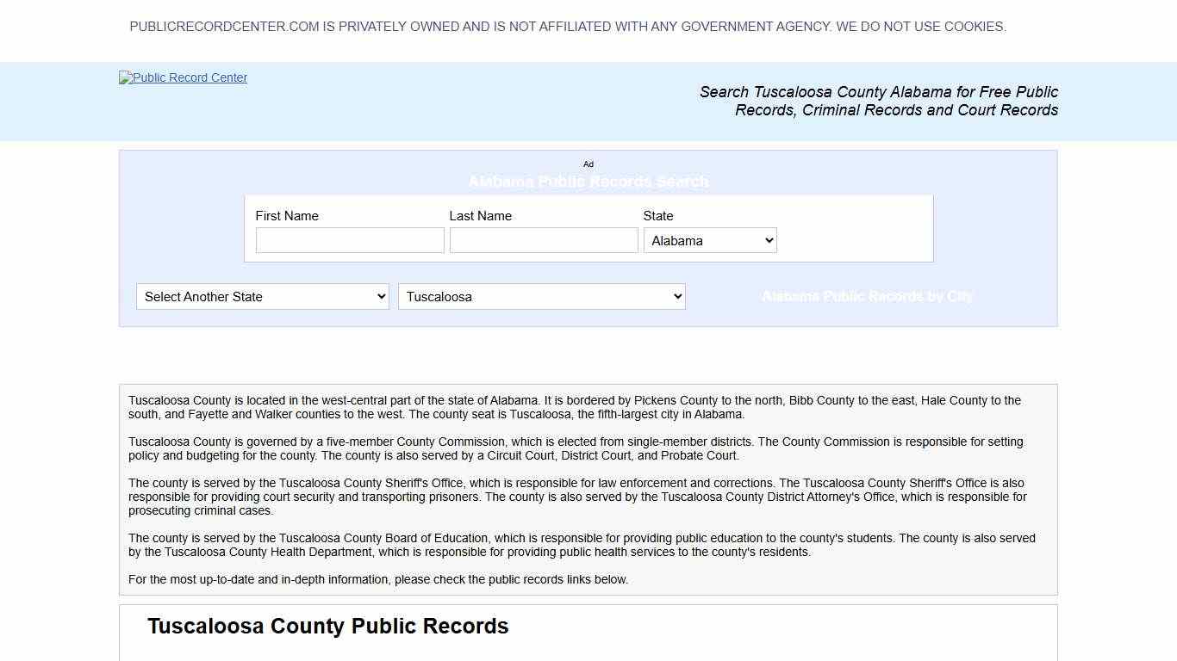Click the Search Tuscaloosa County tagline text
Viewport: 1177px width, 661px height.
click(x=878, y=101)
